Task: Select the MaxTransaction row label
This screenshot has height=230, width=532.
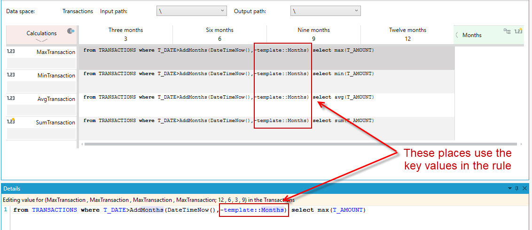Action: click(x=56, y=52)
